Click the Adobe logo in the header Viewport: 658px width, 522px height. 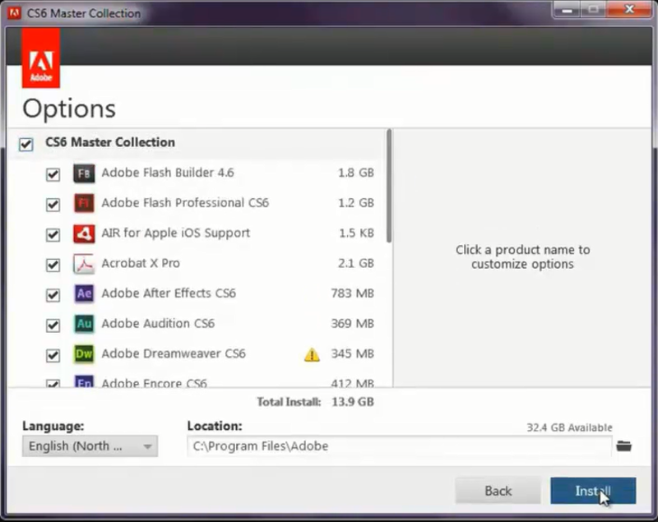coord(41,58)
